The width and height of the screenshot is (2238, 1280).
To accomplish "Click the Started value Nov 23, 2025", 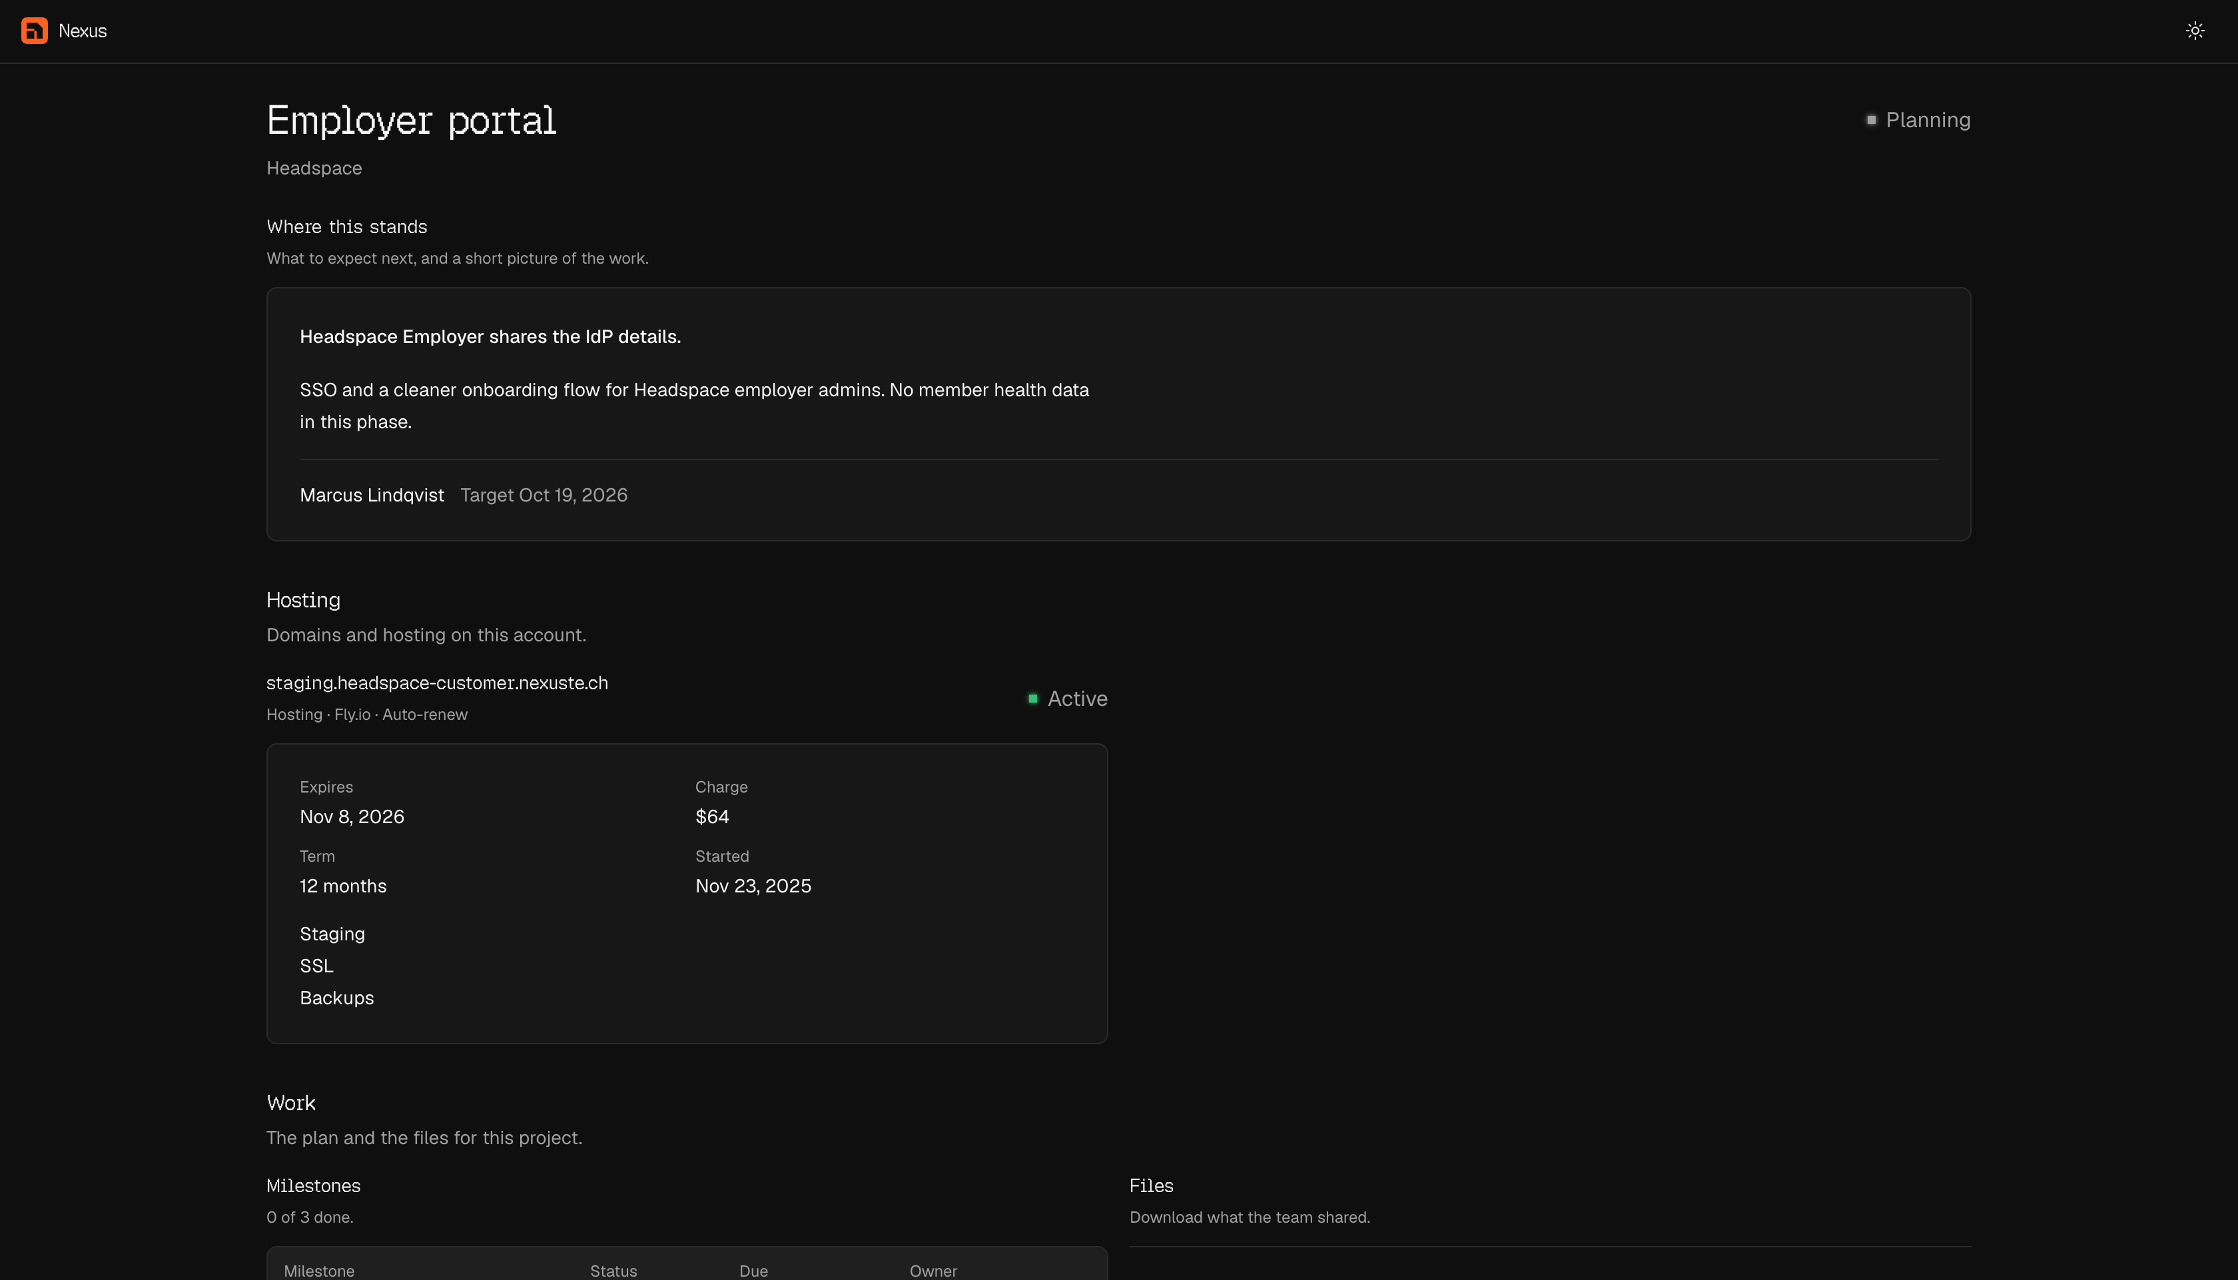I will pos(753,886).
